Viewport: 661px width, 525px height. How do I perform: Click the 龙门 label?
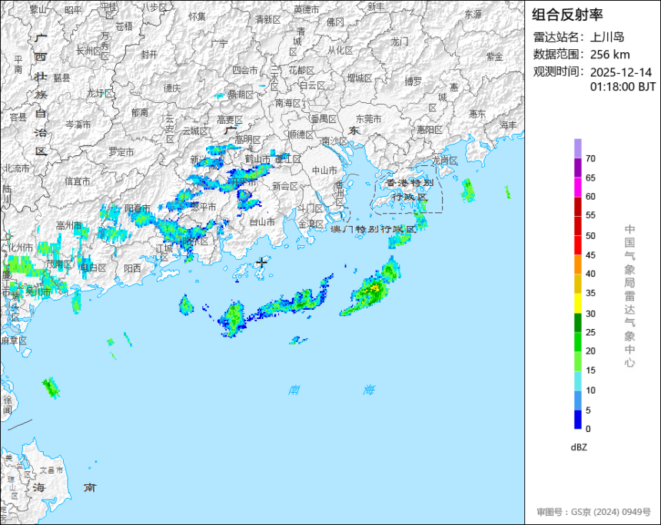pyautogui.click(x=399, y=42)
